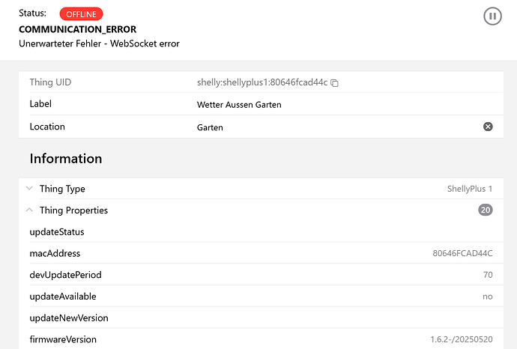
Task: Pause the thing using the pause icon
Action: click(x=492, y=16)
